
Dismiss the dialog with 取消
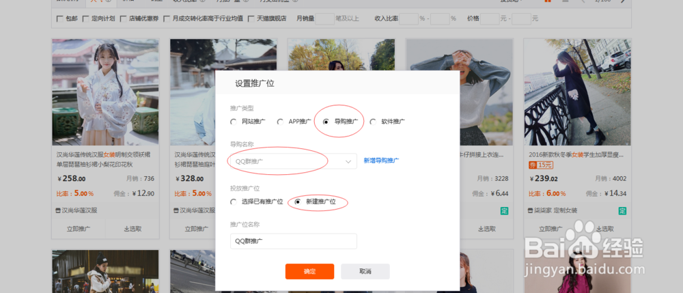[x=365, y=271]
